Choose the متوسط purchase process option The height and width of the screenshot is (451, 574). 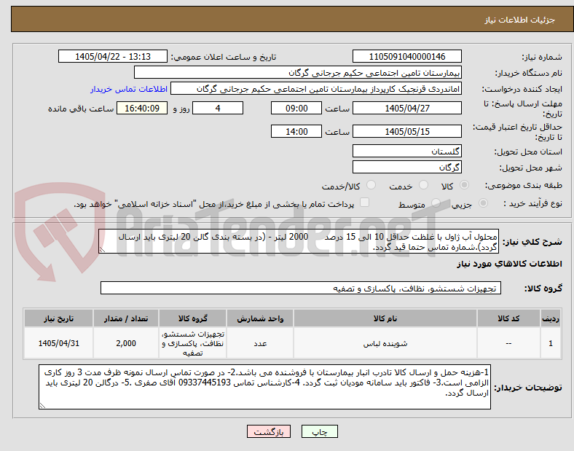[436, 203]
